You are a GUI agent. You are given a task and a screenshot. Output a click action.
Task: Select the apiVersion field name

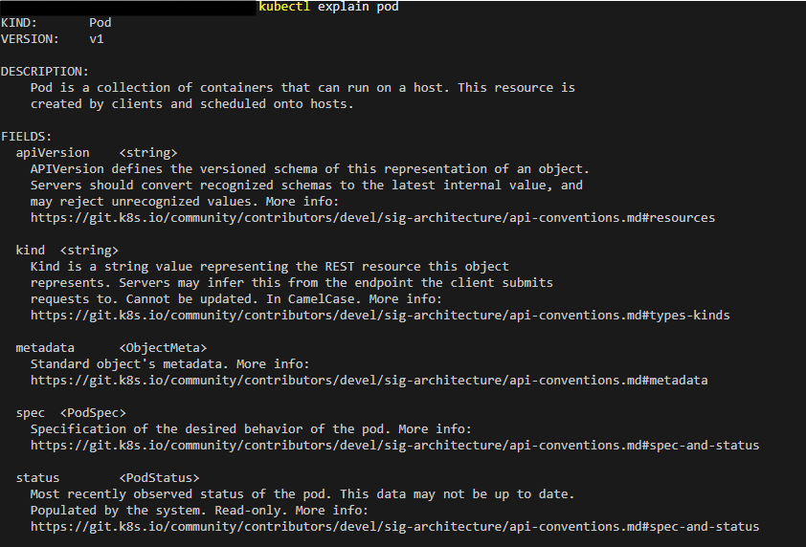tap(53, 153)
